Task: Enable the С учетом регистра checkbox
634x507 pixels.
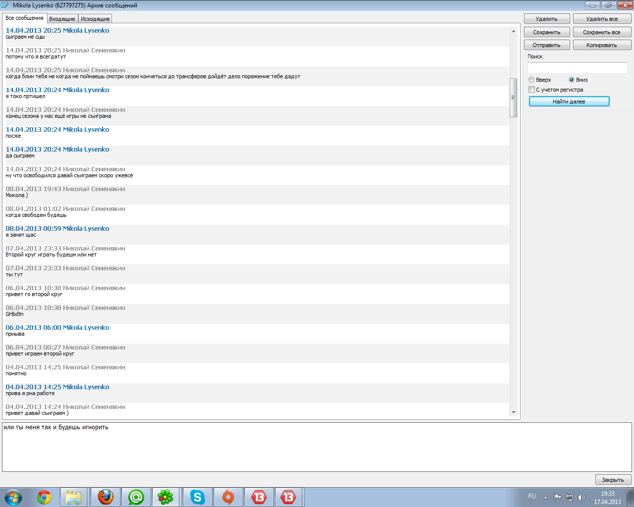Action: pyautogui.click(x=531, y=90)
